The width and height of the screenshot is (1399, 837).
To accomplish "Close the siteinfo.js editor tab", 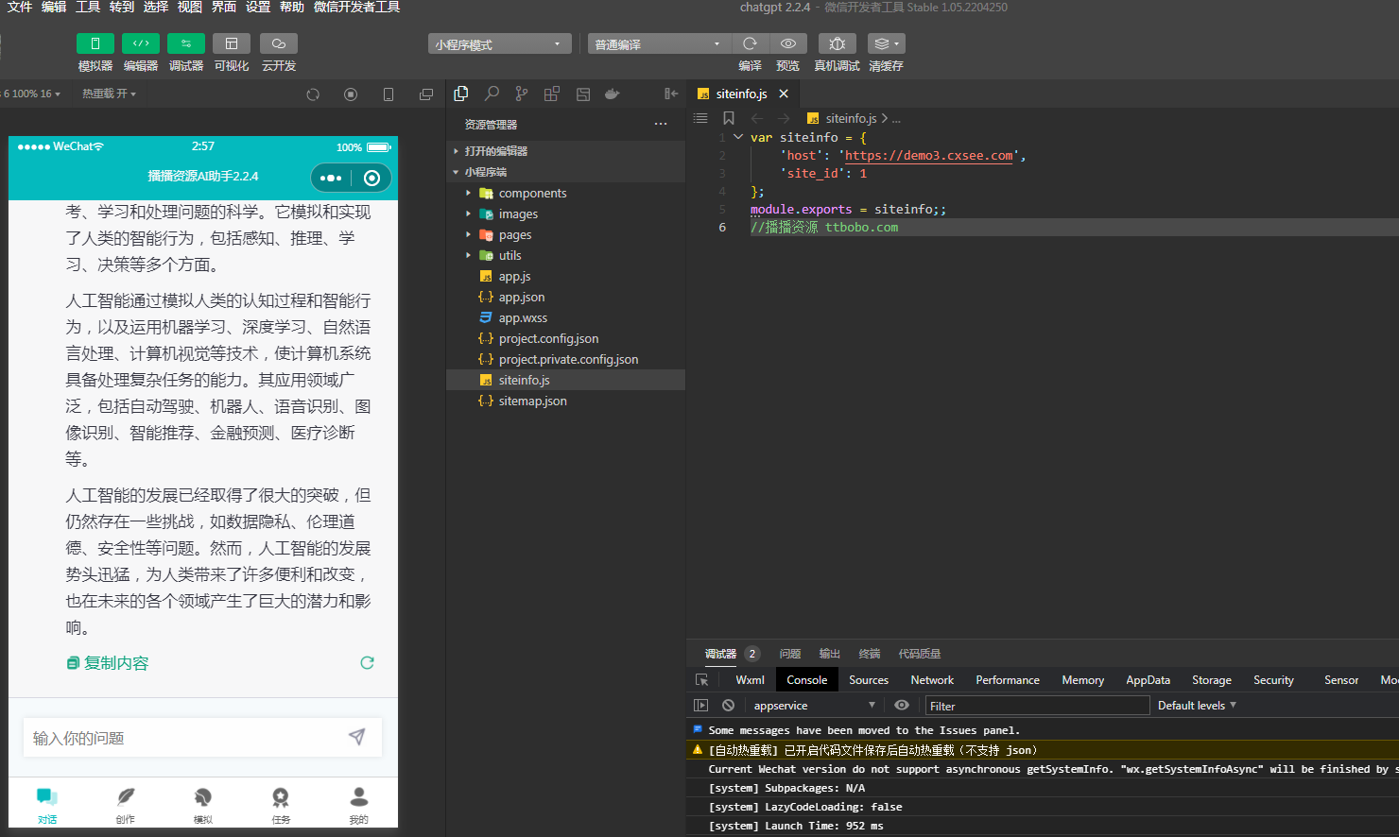I will click(x=784, y=94).
